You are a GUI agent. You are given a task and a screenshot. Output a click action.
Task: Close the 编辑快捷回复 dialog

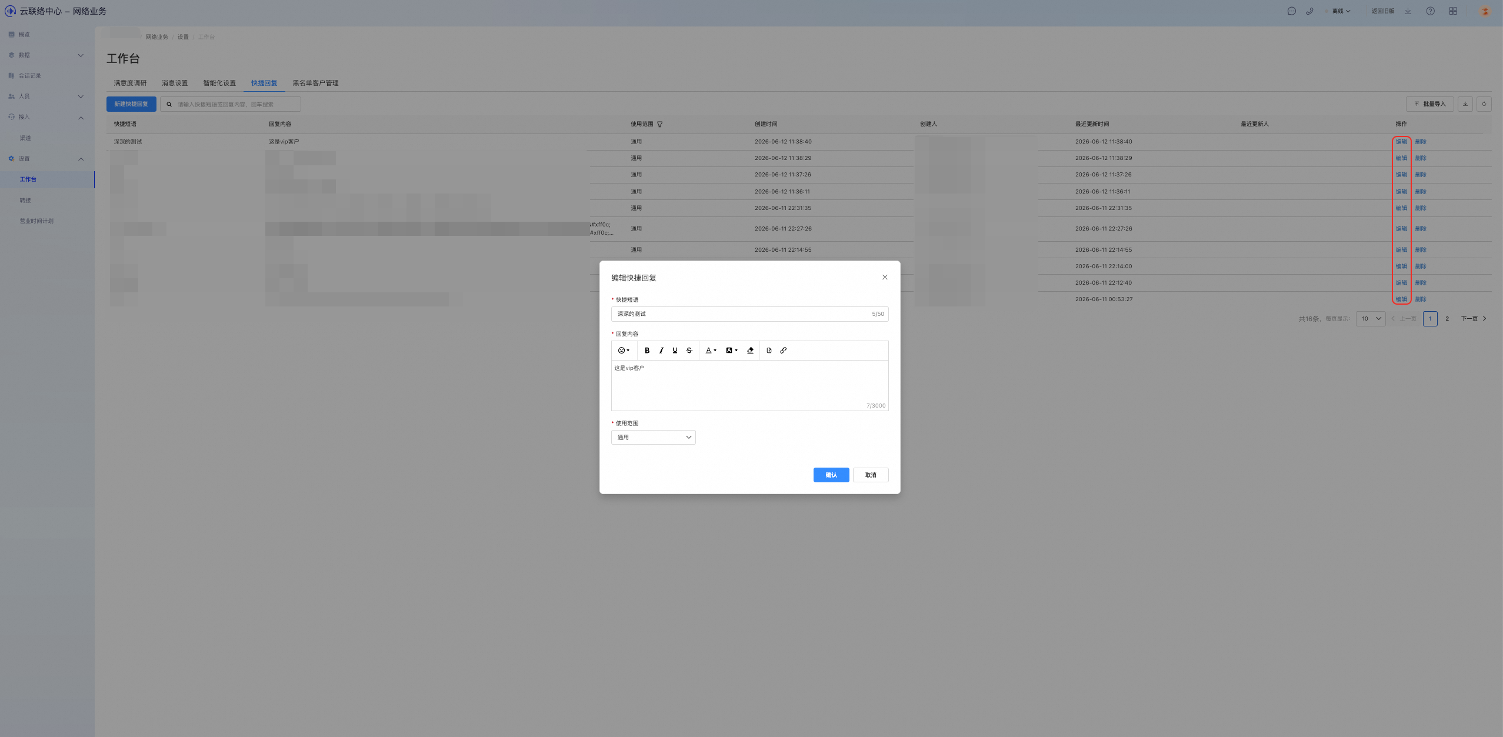(885, 277)
